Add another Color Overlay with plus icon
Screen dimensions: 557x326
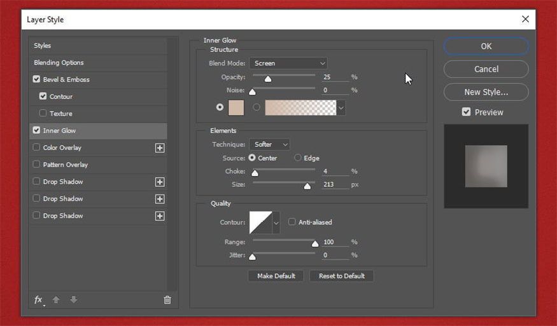tap(160, 148)
